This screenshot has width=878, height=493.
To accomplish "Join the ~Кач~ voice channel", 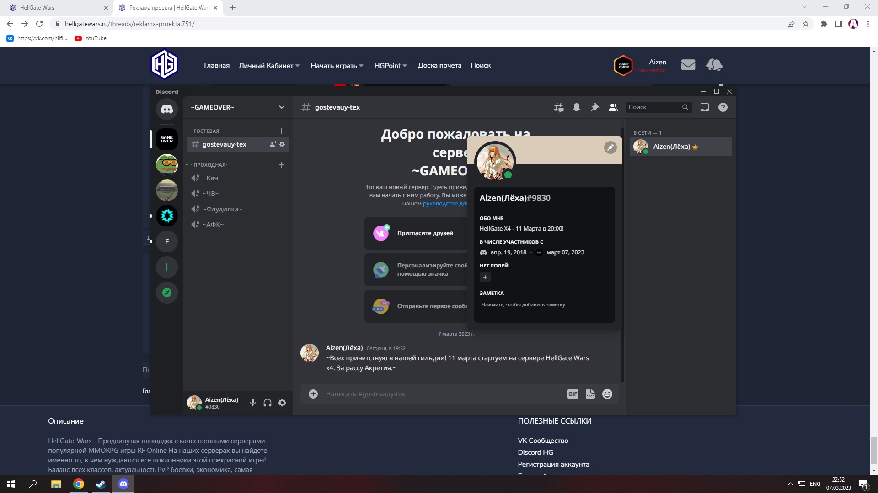I will tap(238, 178).
